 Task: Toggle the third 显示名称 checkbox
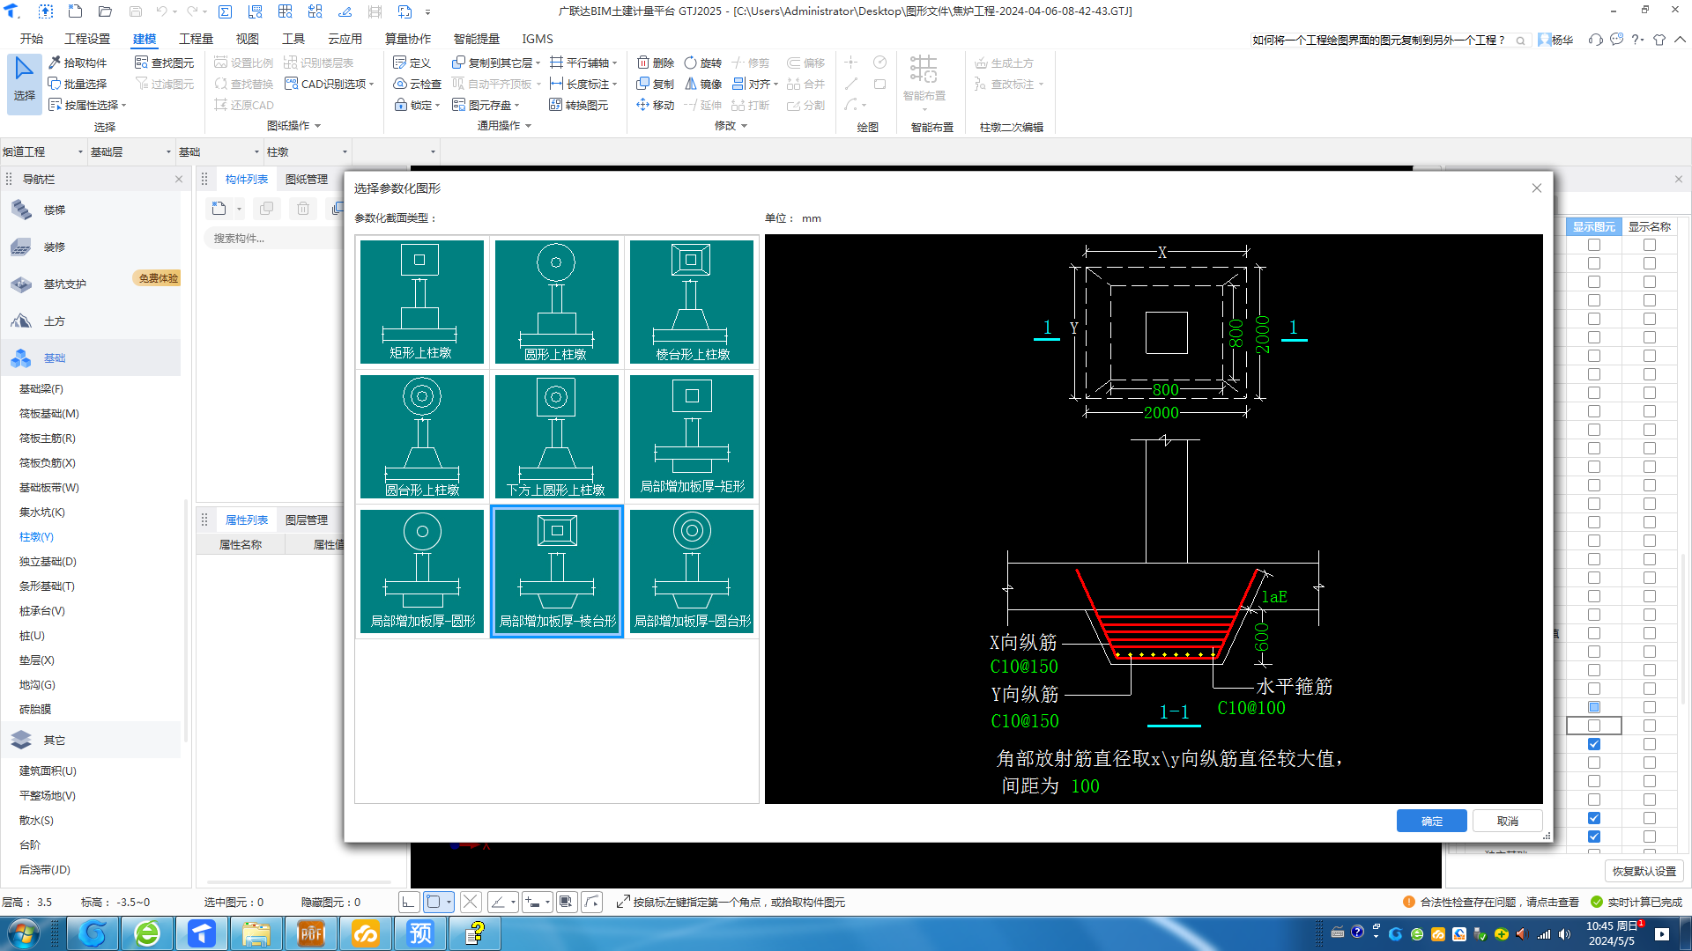pos(1650,282)
